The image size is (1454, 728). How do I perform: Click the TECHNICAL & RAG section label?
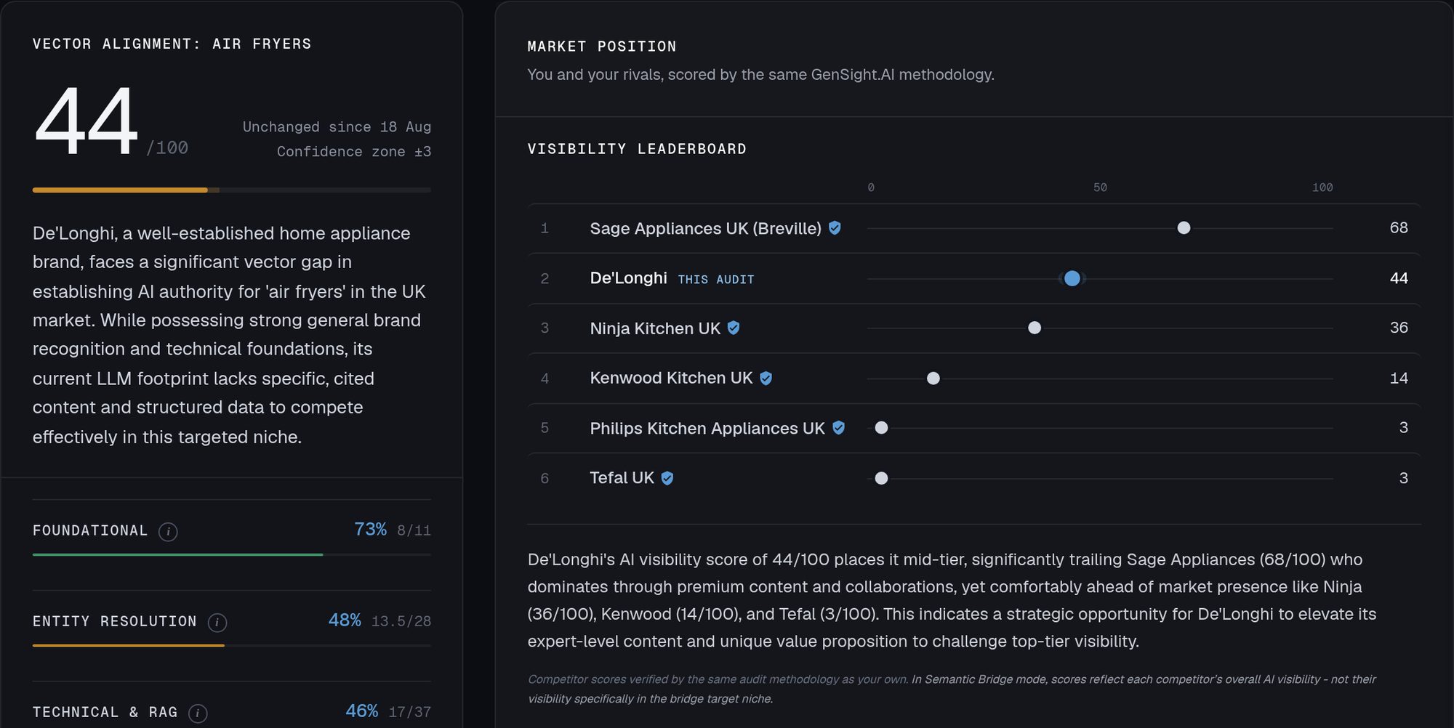(105, 713)
